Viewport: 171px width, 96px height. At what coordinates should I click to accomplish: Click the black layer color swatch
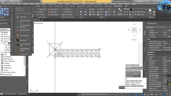pos(131,9)
